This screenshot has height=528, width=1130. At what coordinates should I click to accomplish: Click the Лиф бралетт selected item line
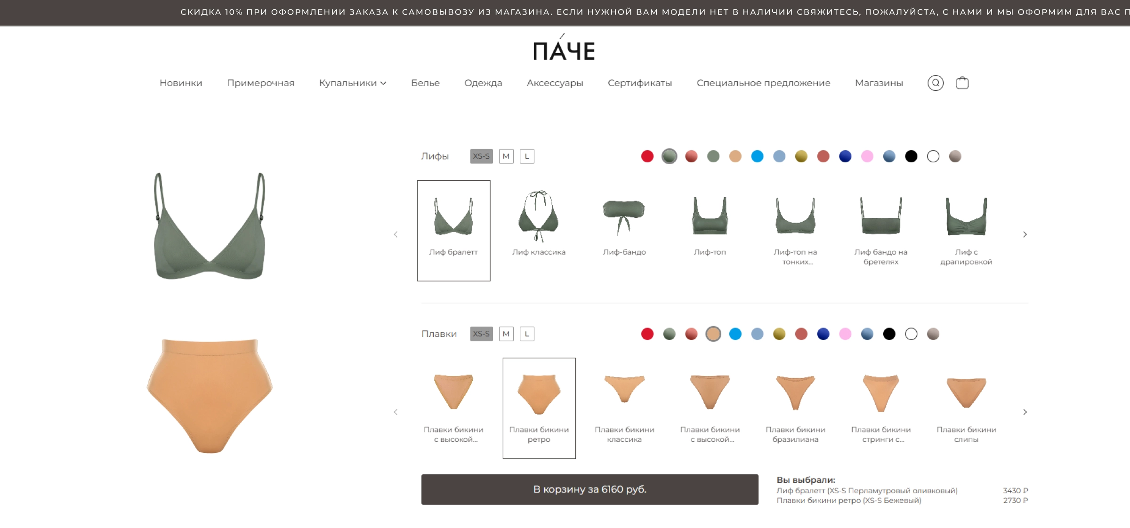tap(867, 490)
